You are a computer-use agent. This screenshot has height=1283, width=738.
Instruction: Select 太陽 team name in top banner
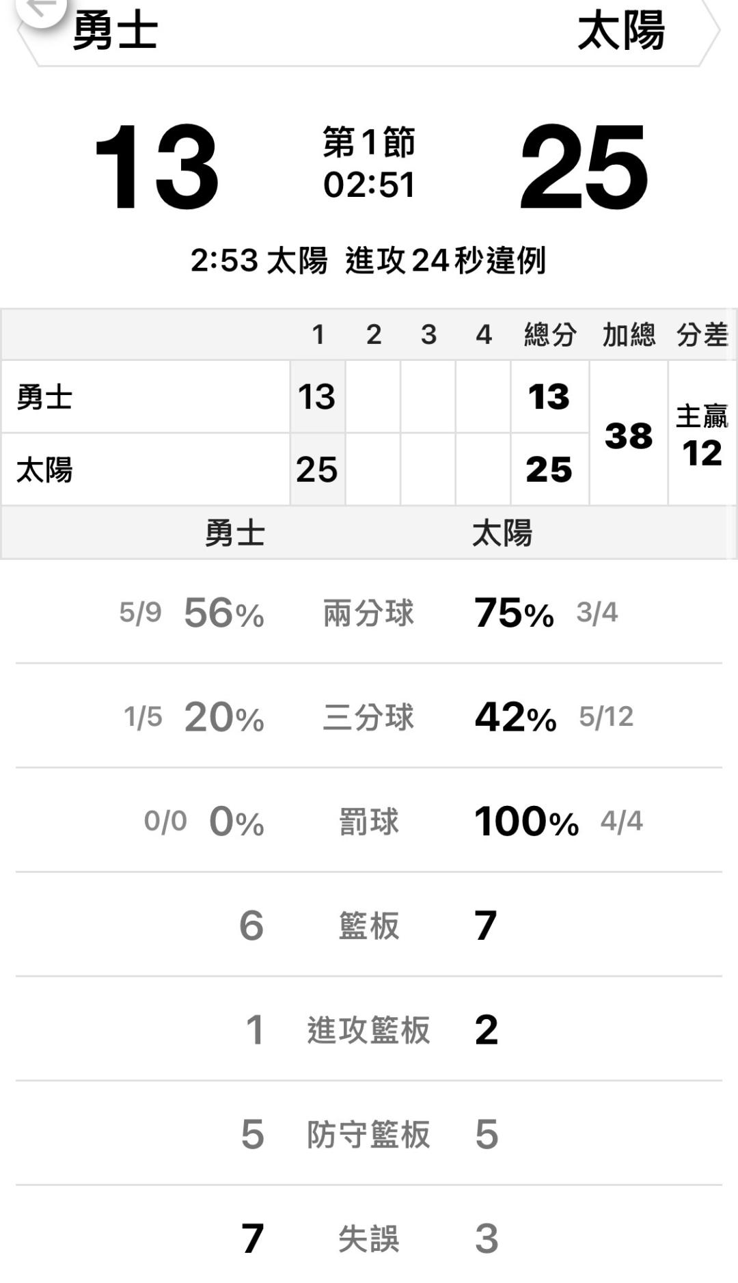point(620,31)
